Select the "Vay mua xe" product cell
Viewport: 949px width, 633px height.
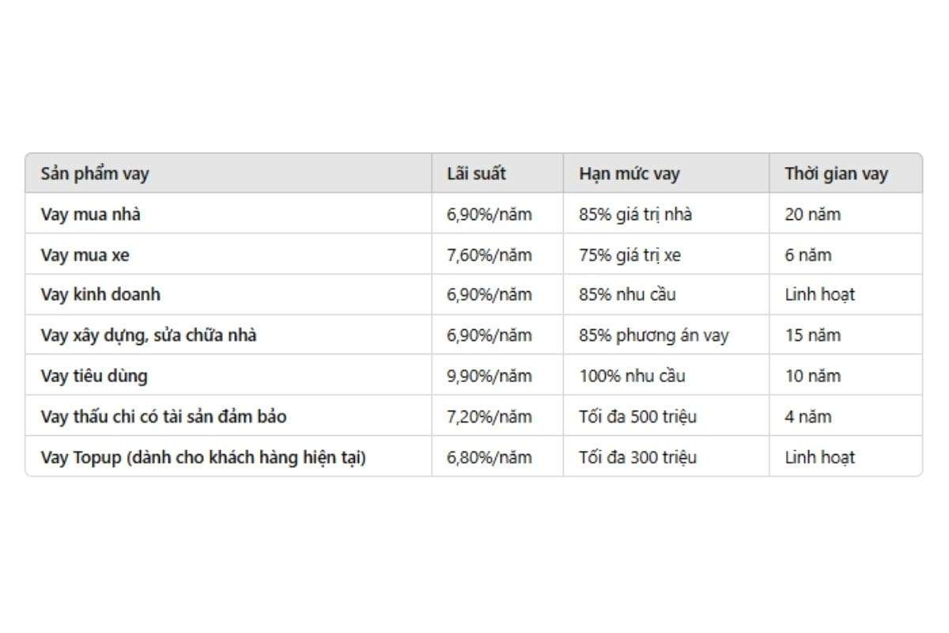(85, 256)
